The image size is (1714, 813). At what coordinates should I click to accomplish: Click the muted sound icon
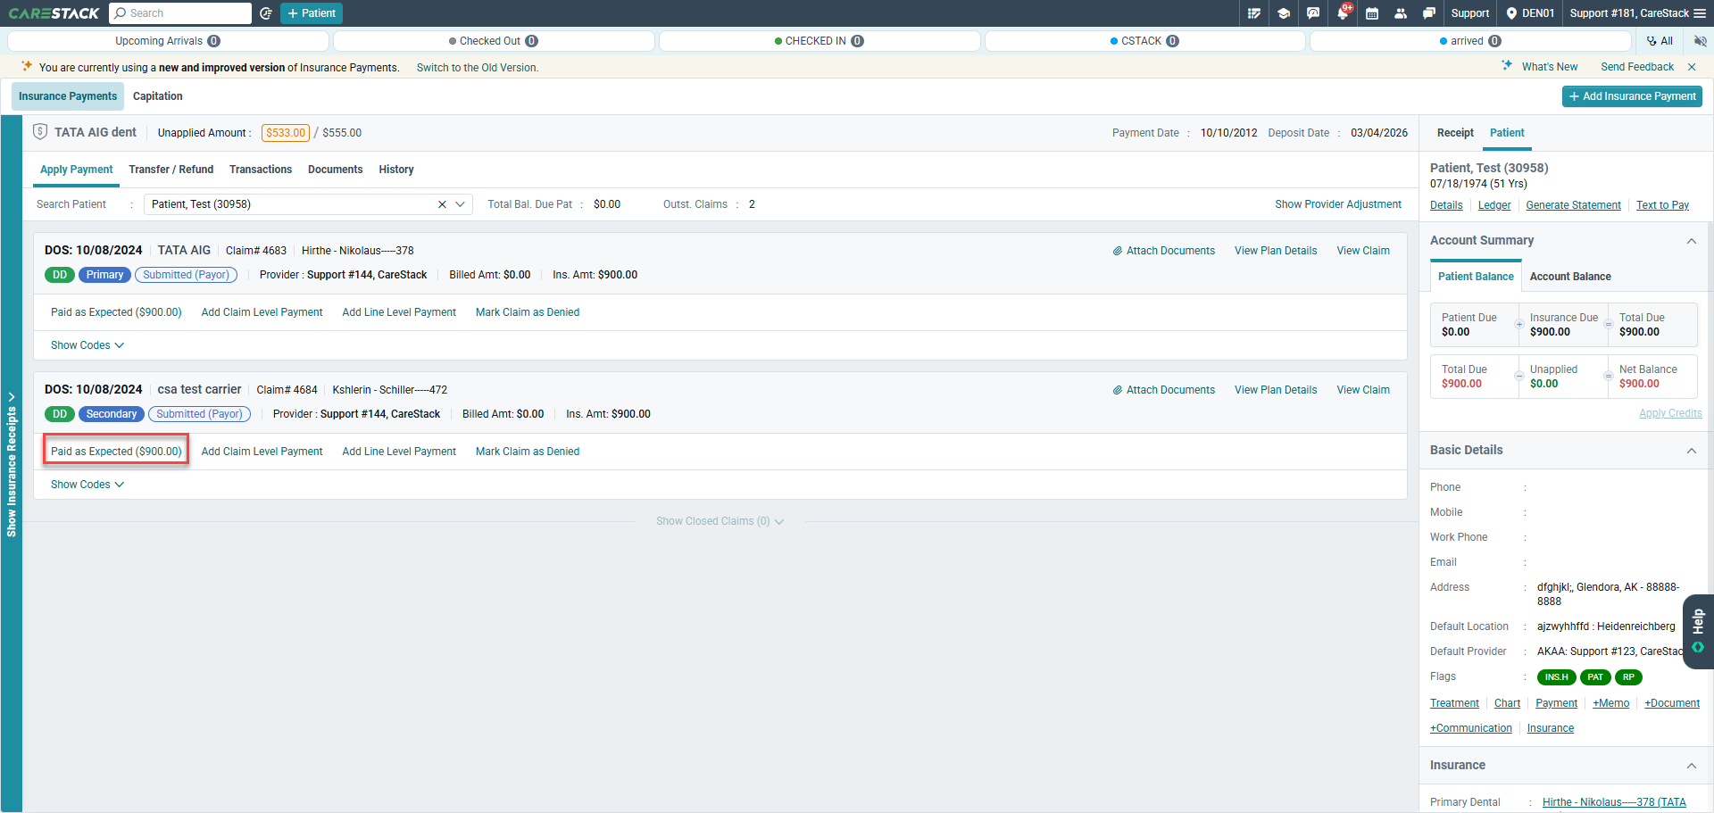[x=1700, y=41]
